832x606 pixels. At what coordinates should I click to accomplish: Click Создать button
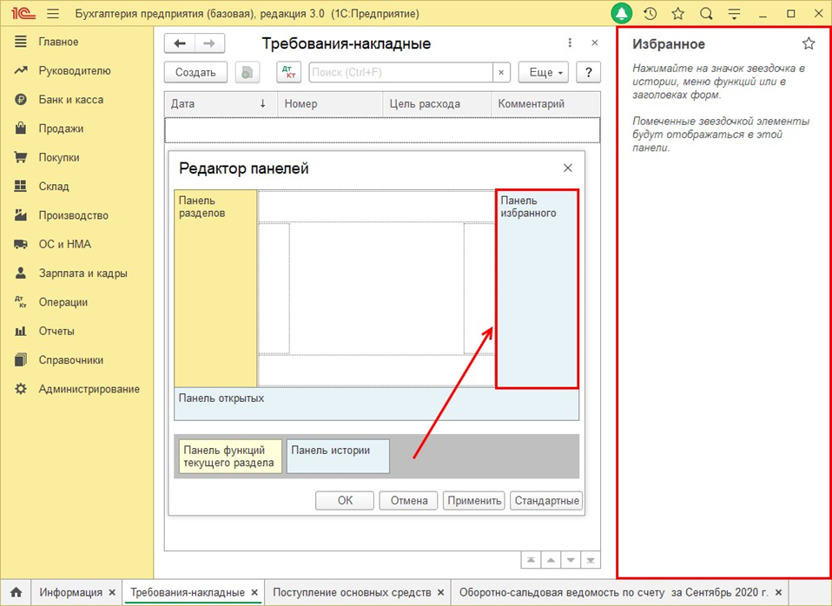[195, 72]
